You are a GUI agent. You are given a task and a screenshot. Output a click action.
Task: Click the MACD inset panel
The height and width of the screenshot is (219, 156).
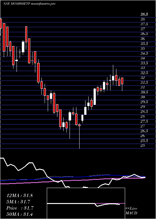coord(86,203)
